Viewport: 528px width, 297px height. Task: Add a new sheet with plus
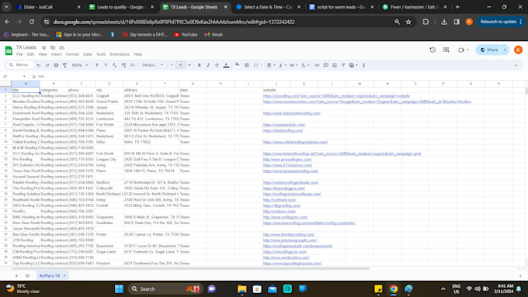click(16, 276)
